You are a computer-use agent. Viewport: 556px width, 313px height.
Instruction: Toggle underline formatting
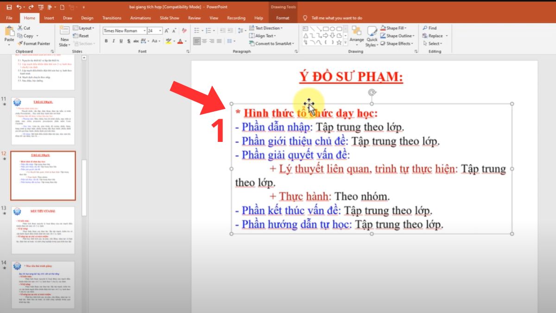pyautogui.click(x=121, y=41)
